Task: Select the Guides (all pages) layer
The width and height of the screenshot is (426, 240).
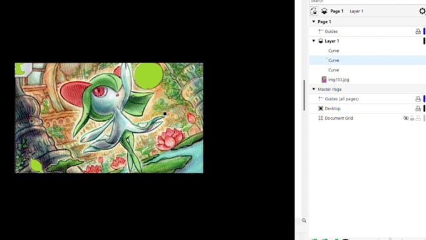Action: (x=367, y=99)
